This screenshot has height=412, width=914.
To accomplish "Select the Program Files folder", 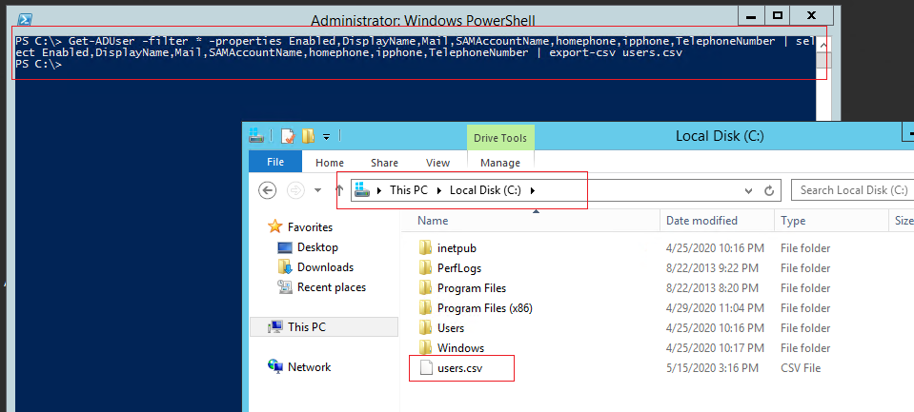I will (472, 288).
